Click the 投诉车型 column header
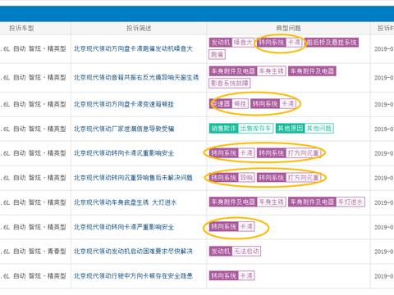Image resolution: width=394 pixels, height=295 pixels. 21,28
